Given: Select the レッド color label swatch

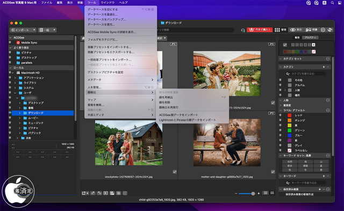Looking at the screenshot, I should pyautogui.click(x=290, y=115).
